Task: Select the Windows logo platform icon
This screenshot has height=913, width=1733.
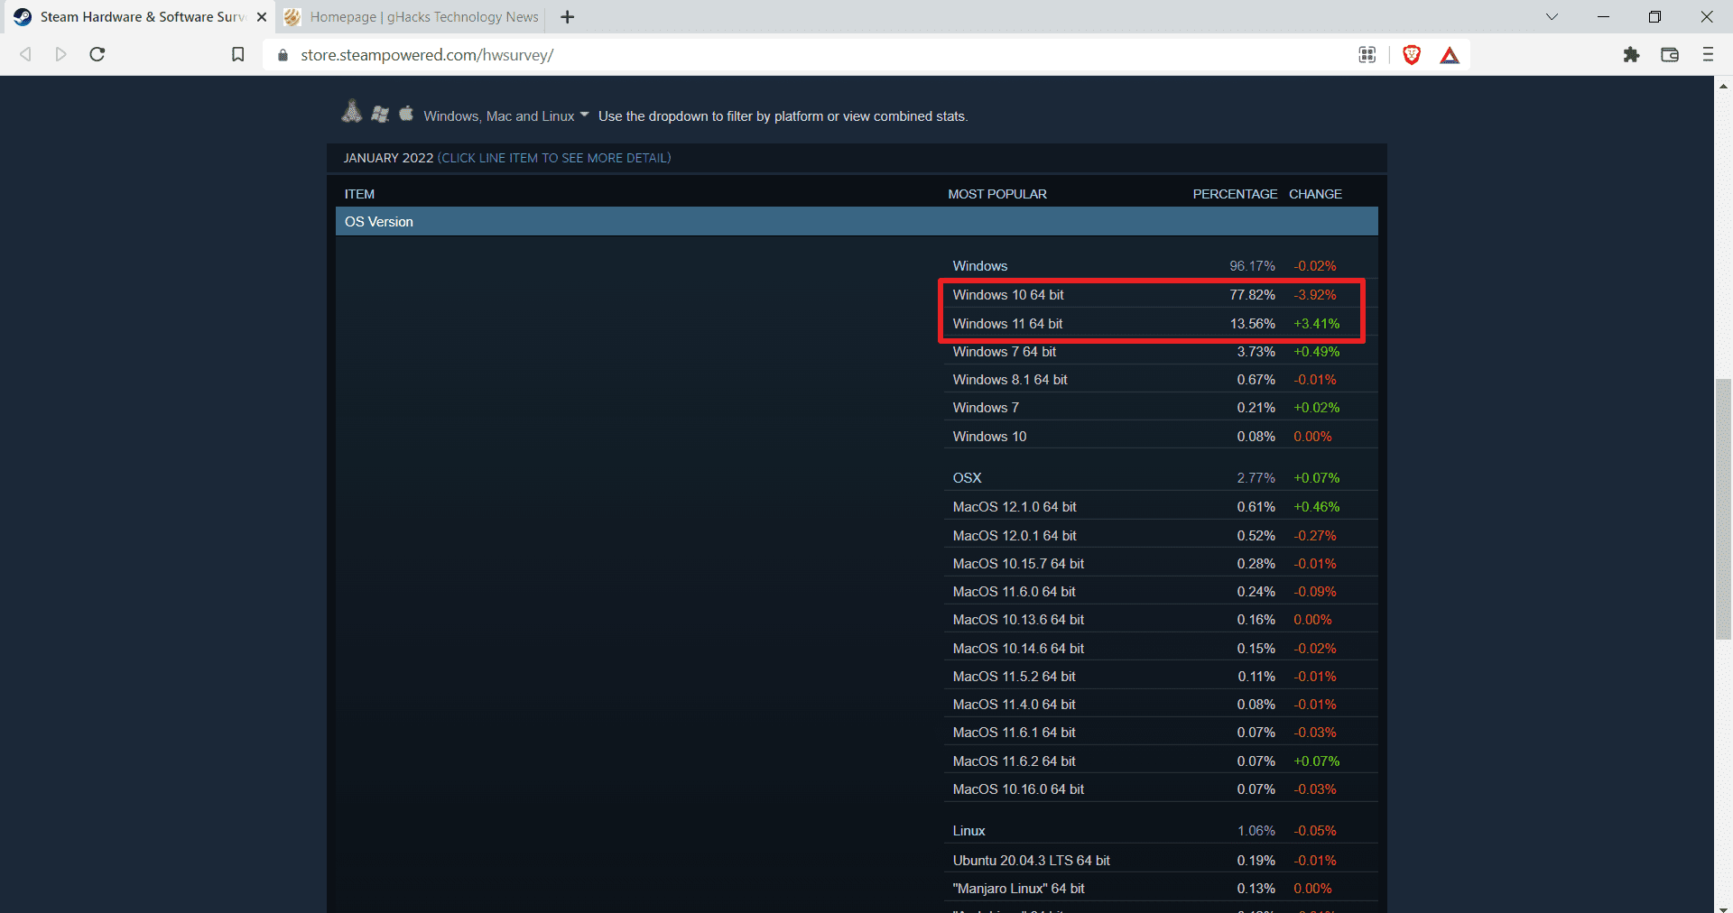Action: click(380, 114)
